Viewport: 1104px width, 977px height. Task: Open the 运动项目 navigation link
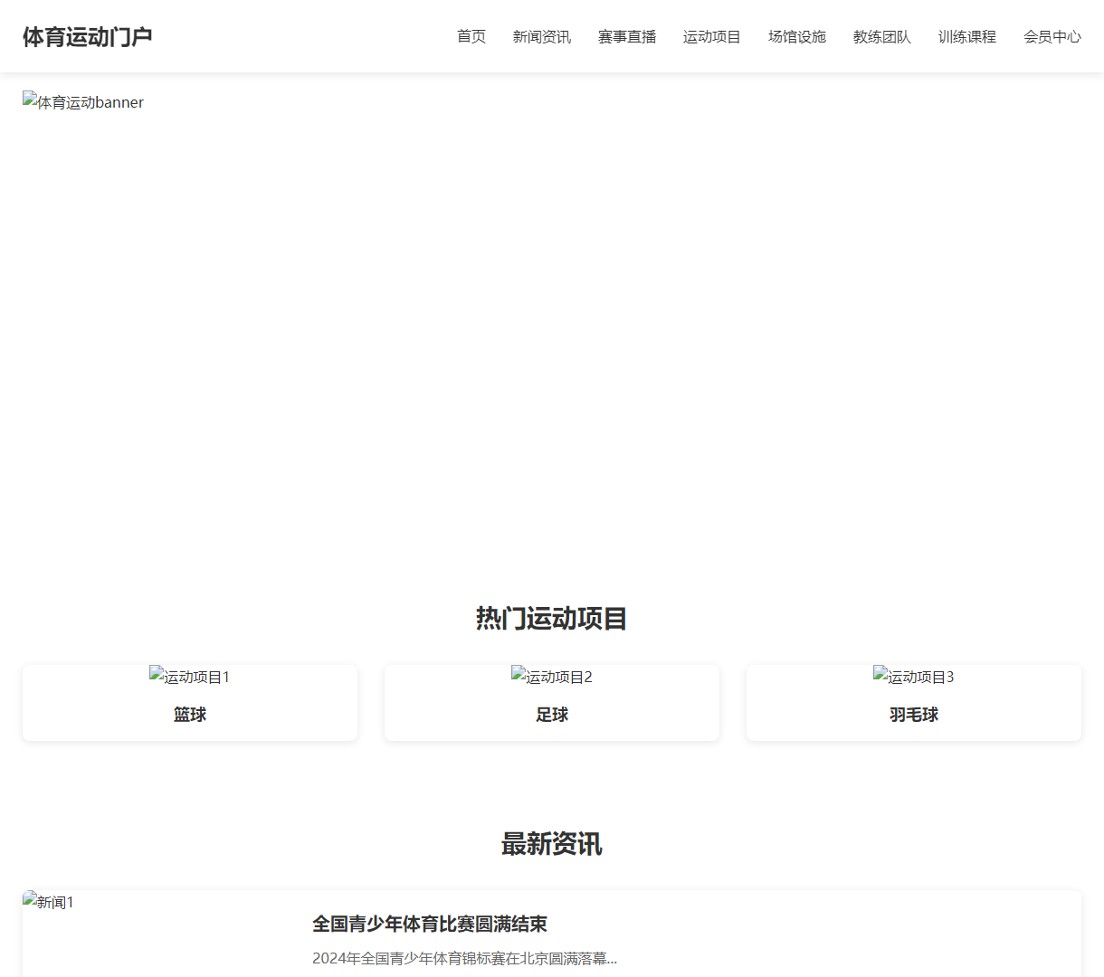711,37
